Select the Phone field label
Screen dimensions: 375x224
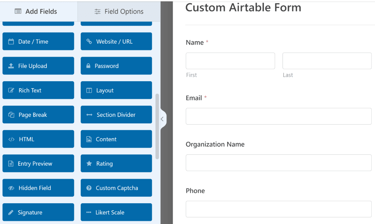pos(195,190)
